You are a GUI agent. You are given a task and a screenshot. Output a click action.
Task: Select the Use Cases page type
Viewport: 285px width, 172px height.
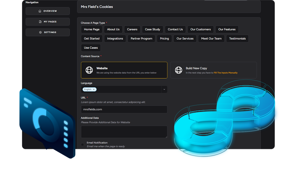(91, 48)
